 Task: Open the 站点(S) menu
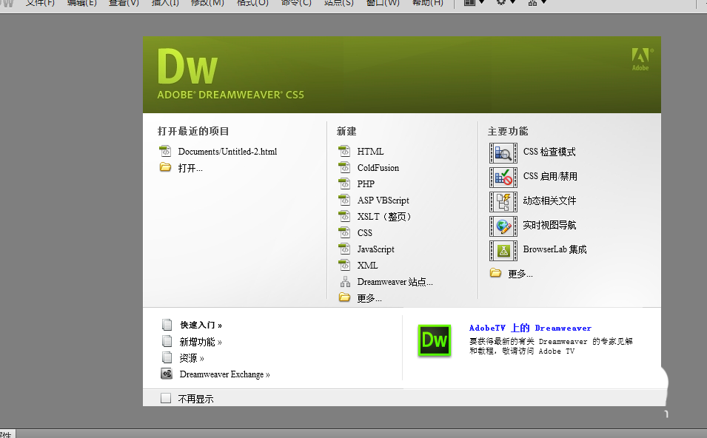click(x=338, y=3)
